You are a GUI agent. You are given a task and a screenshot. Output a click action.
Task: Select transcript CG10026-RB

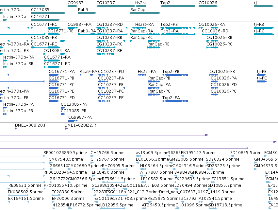coord(219,38)
